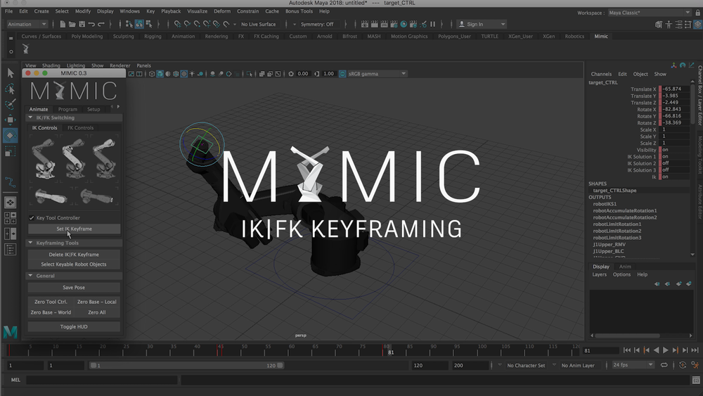Click the Outliner layout icon
Screen dimensions: 703x396
click(x=11, y=250)
